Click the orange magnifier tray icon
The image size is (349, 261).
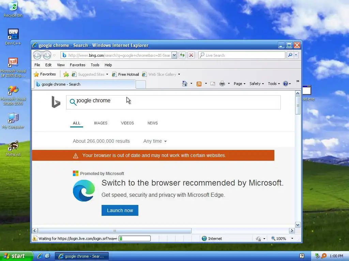pos(324,256)
